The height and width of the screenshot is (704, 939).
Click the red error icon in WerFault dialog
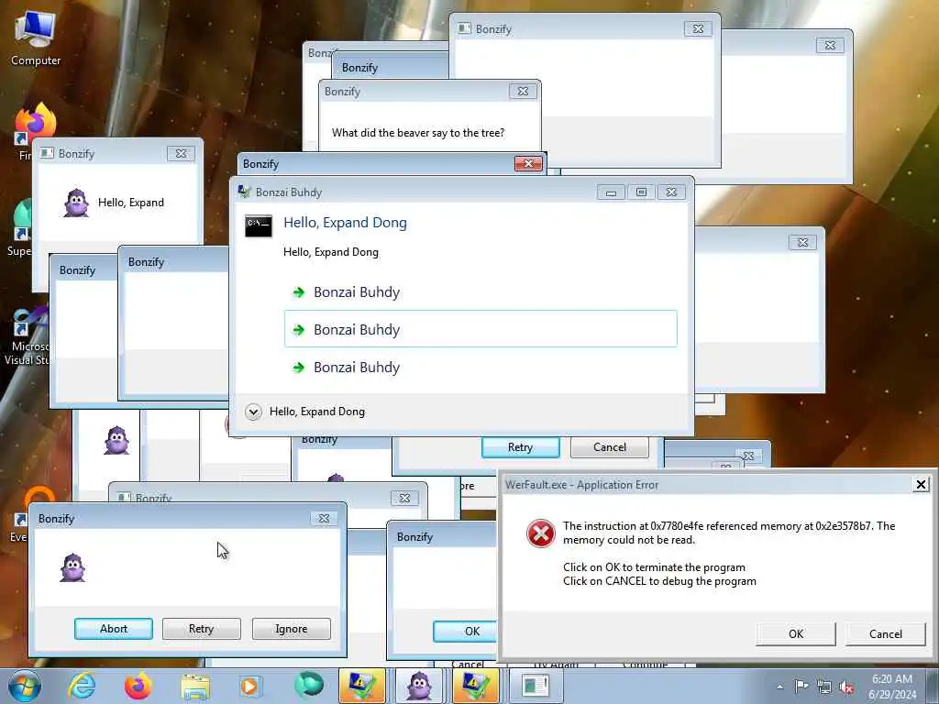click(x=541, y=533)
